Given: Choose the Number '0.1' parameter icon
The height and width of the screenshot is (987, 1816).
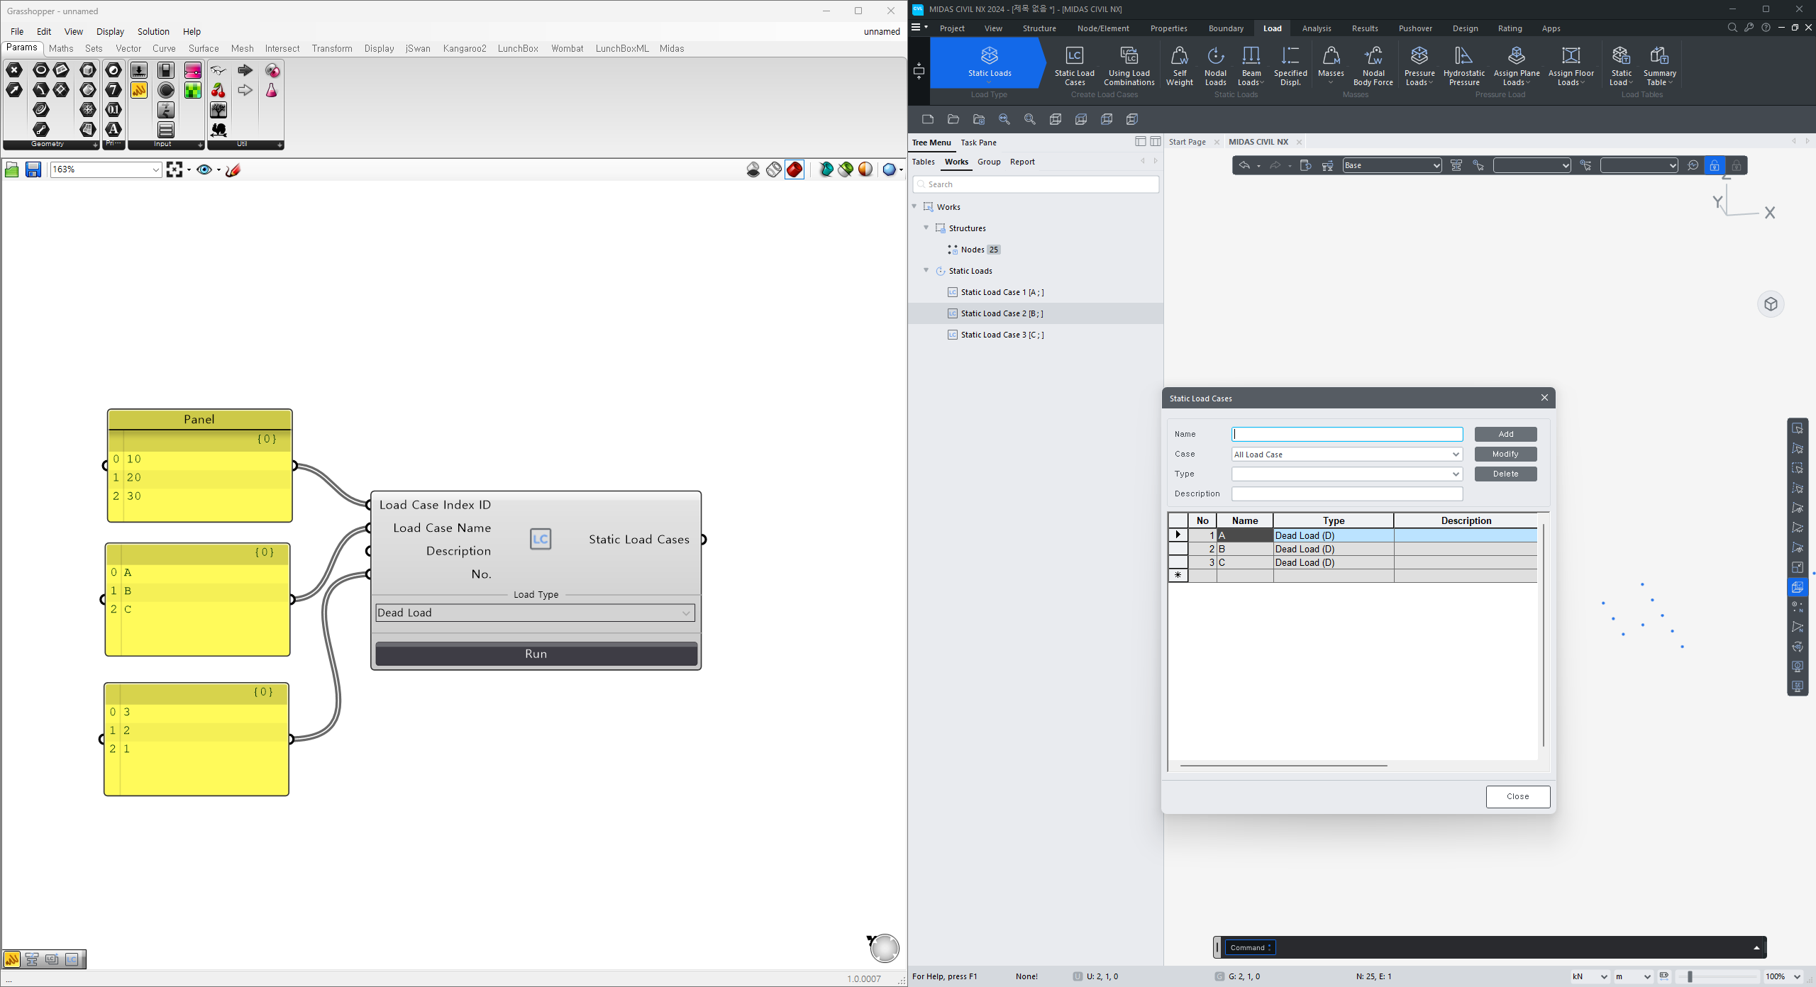Looking at the screenshot, I should pos(113,110).
